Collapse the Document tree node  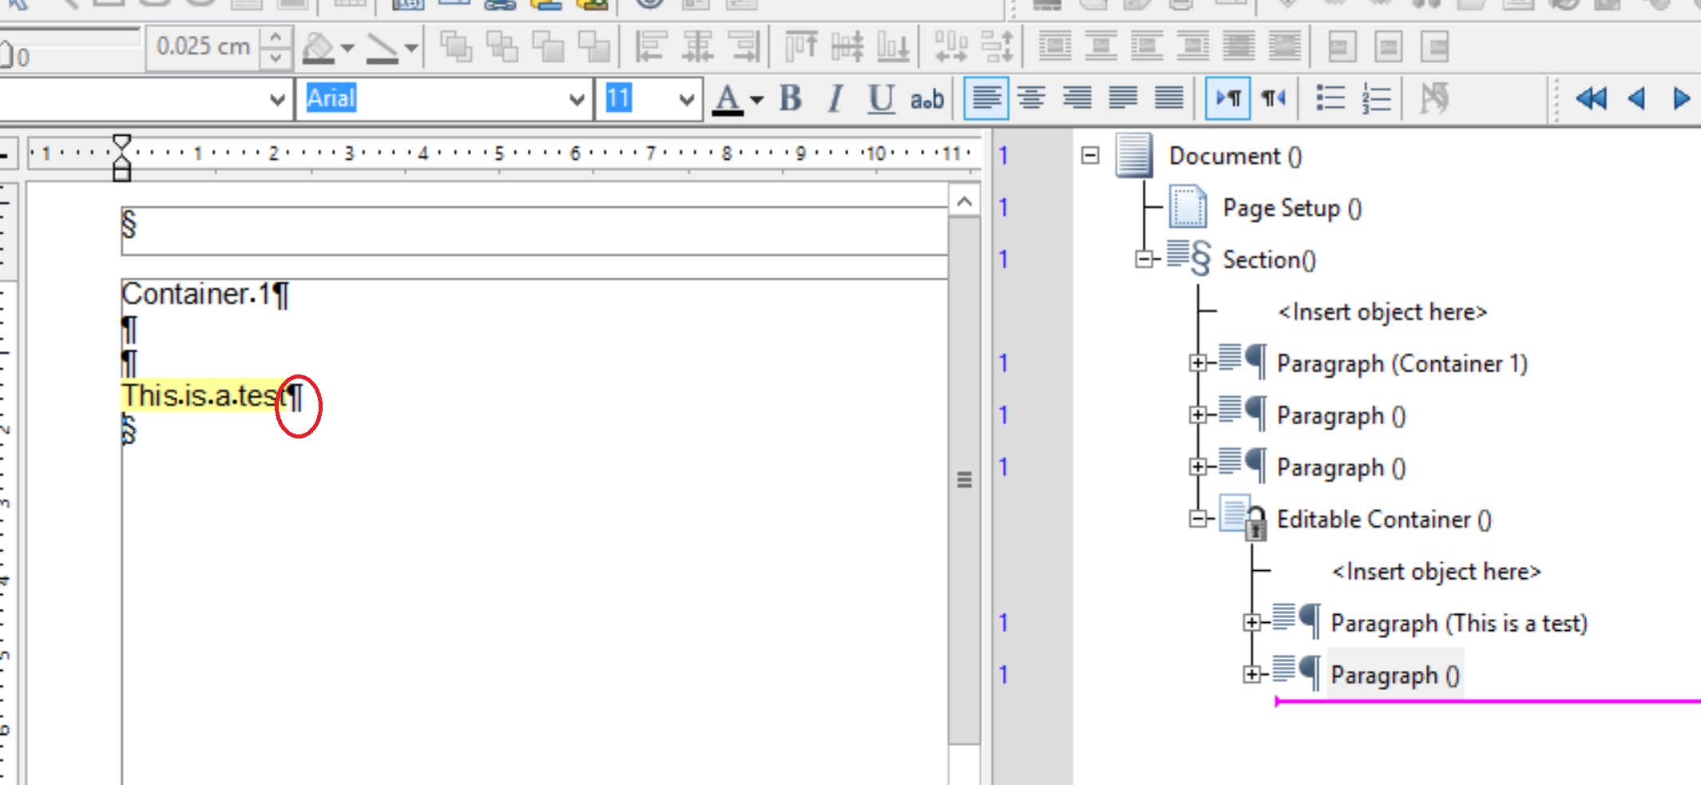pyautogui.click(x=1091, y=155)
